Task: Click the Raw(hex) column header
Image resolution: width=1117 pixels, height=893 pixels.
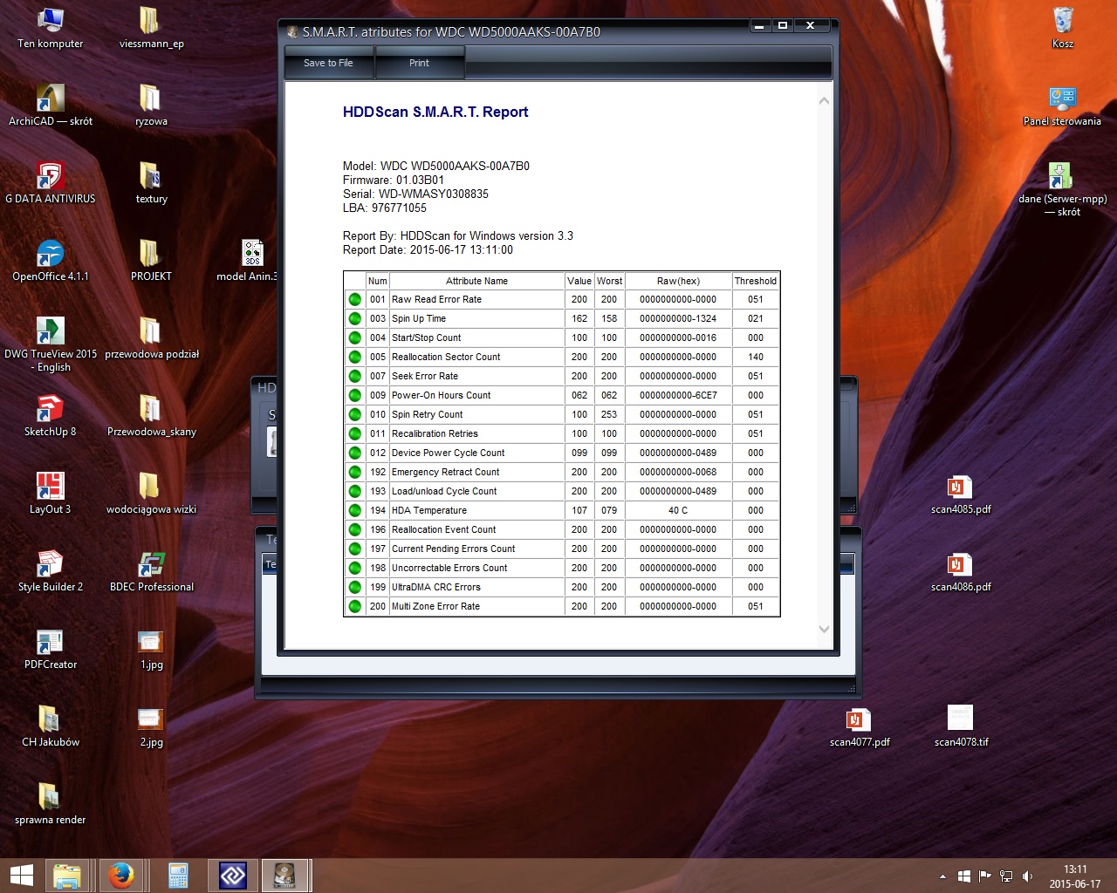Action: (678, 281)
